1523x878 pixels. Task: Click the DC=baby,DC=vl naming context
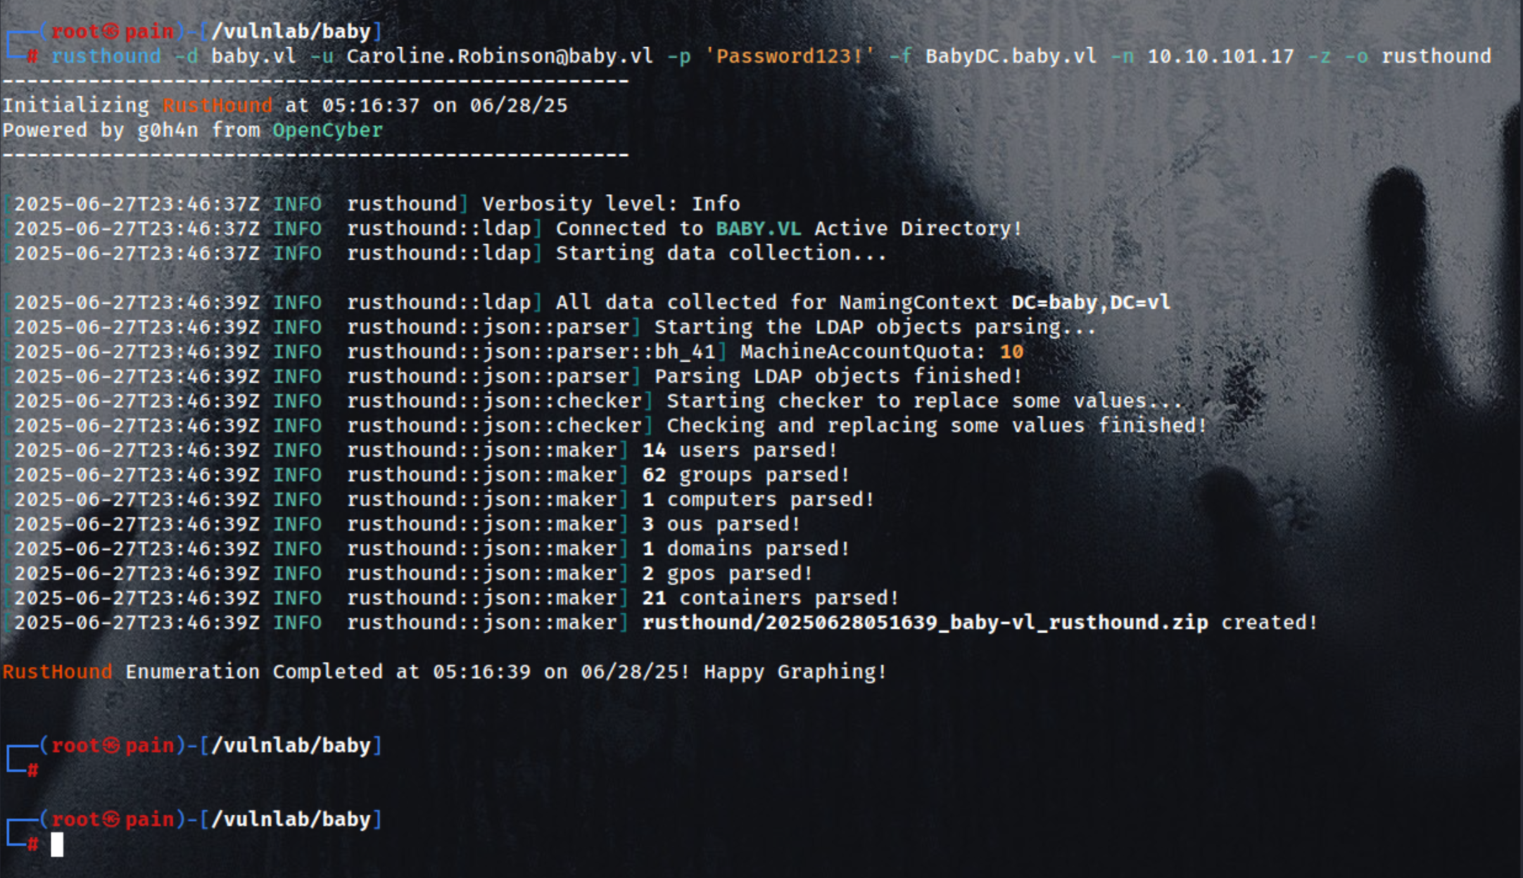point(1091,303)
